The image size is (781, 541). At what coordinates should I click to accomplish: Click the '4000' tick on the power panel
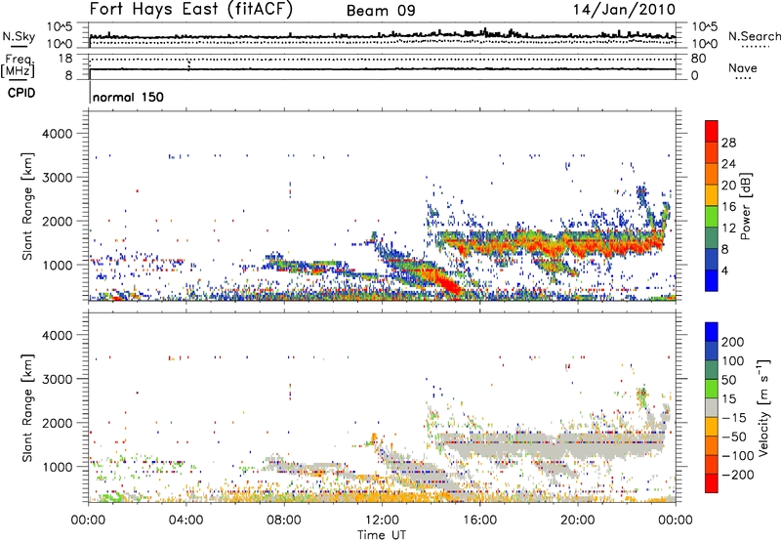click(x=57, y=134)
